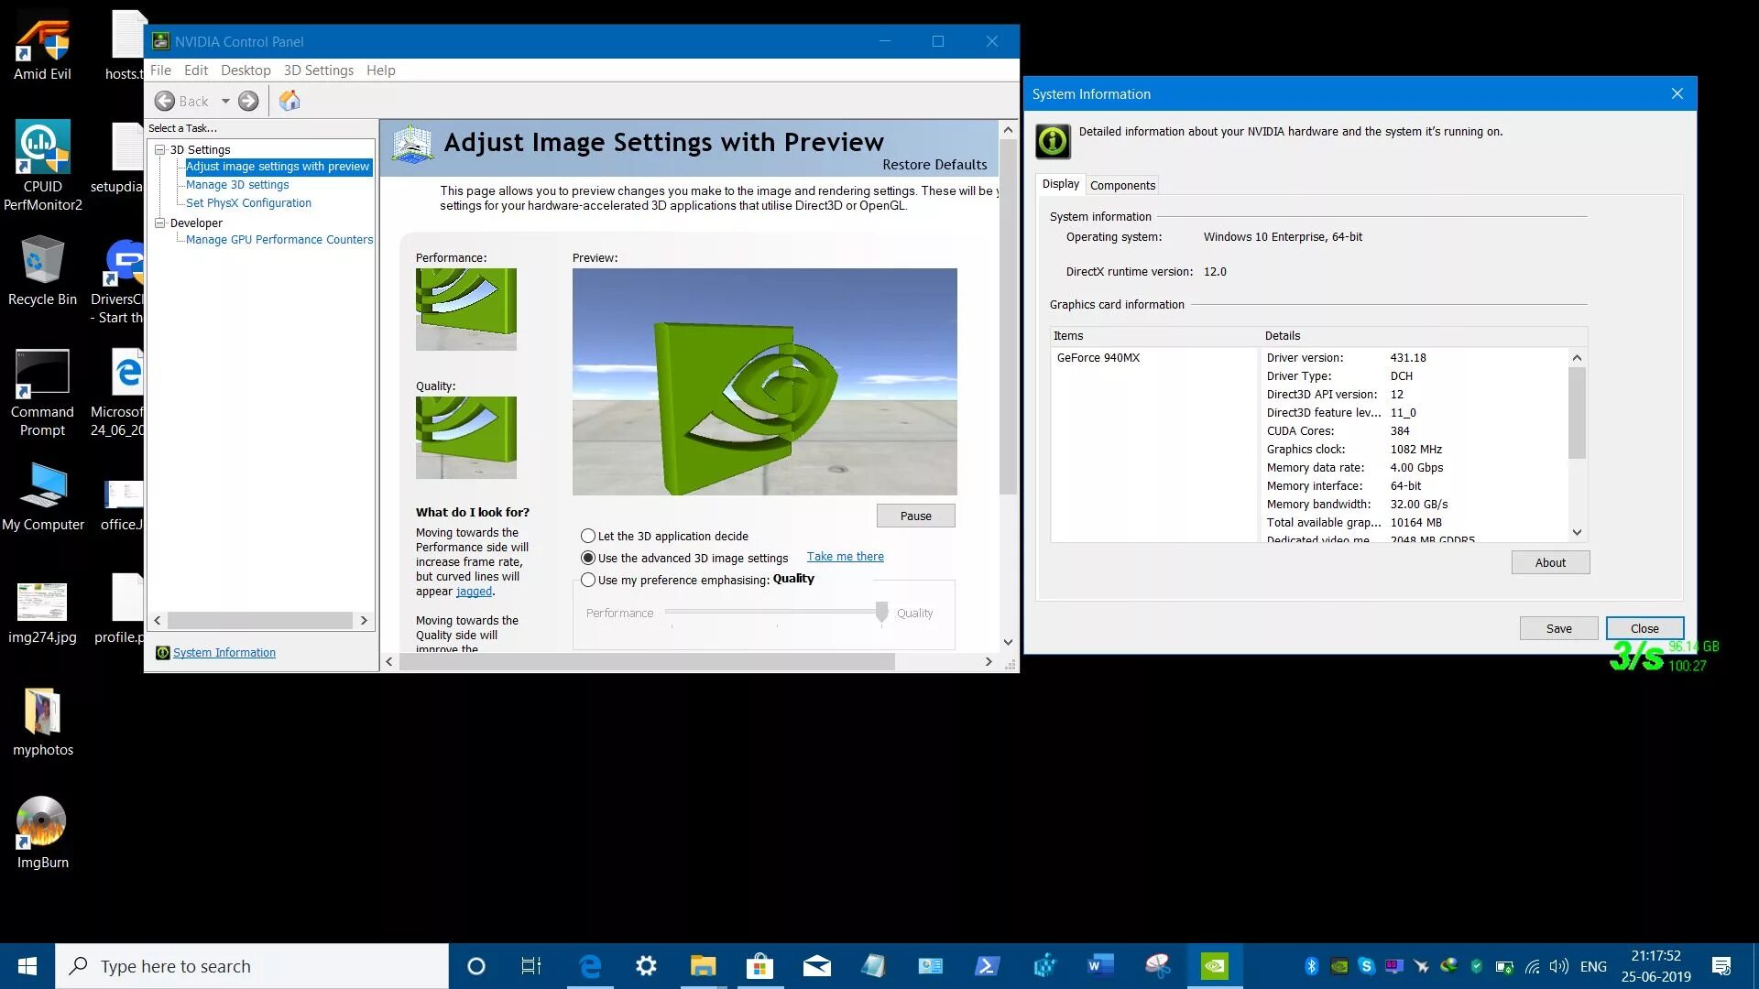1759x989 pixels.
Task: Click the Forward arrow toolbar button
Action: (x=248, y=101)
